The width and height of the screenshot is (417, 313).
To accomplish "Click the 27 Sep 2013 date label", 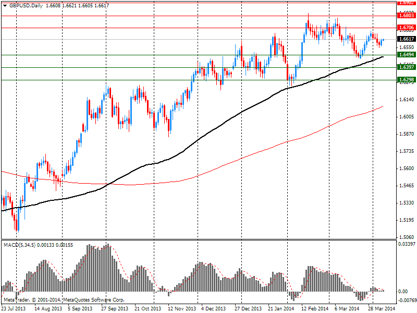I will (x=115, y=309).
